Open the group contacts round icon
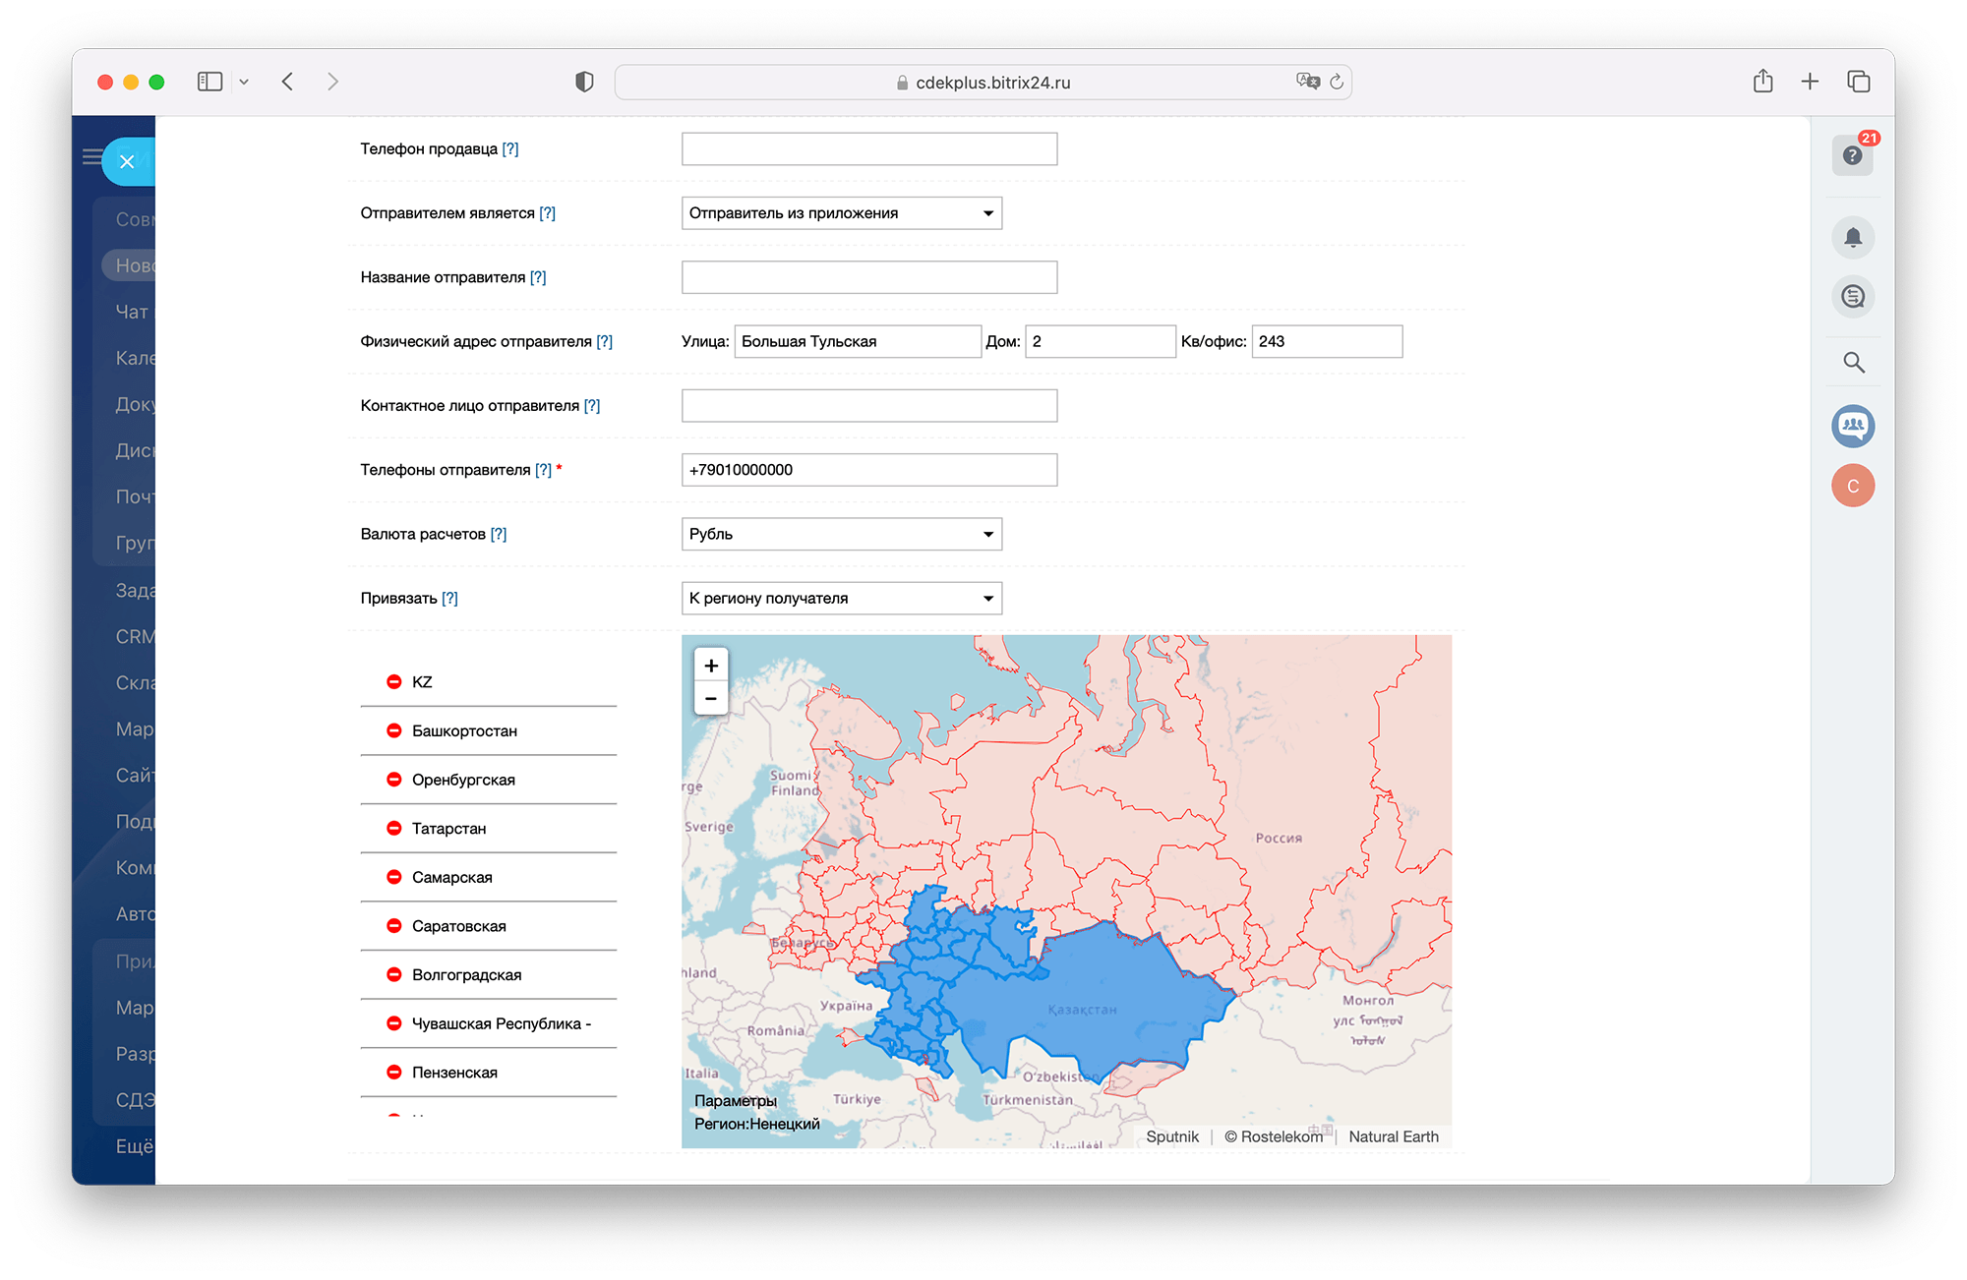Viewport: 1967px width, 1280px height. pyautogui.click(x=1852, y=426)
